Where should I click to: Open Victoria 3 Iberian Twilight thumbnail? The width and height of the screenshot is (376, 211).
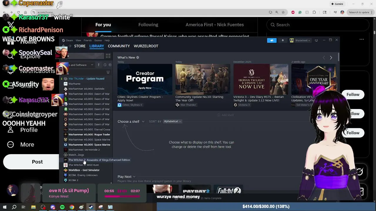(261, 79)
